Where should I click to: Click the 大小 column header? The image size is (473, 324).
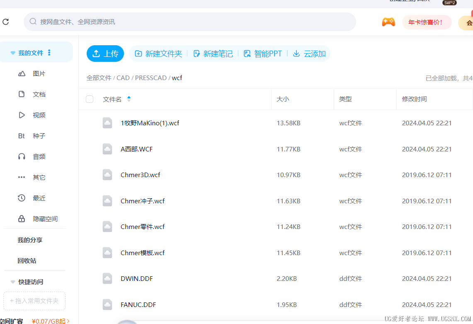tap(283, 99)
